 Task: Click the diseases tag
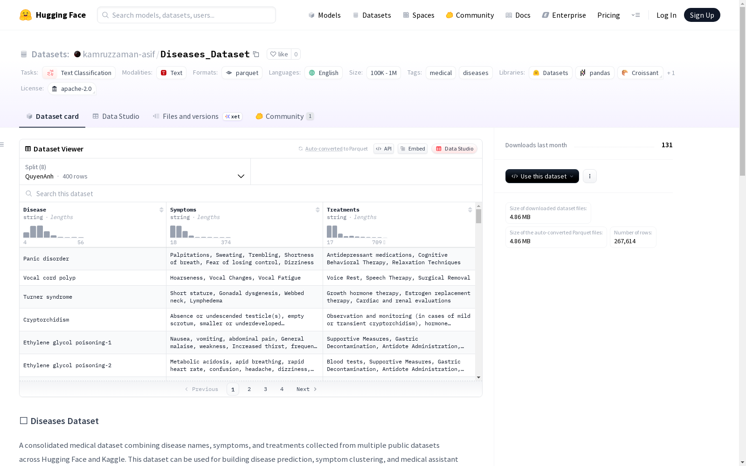pos(476,73)
